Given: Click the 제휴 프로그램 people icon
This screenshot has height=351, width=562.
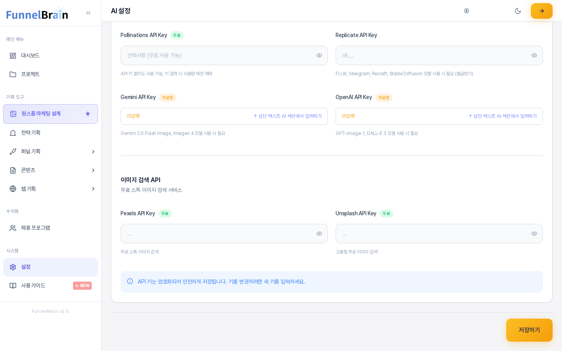Looking at the screenshot, I should [x=13, y=228].
